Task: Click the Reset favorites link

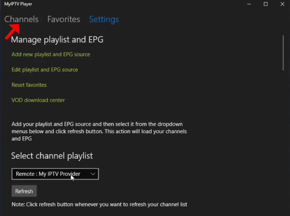Action: pos(29,85)
